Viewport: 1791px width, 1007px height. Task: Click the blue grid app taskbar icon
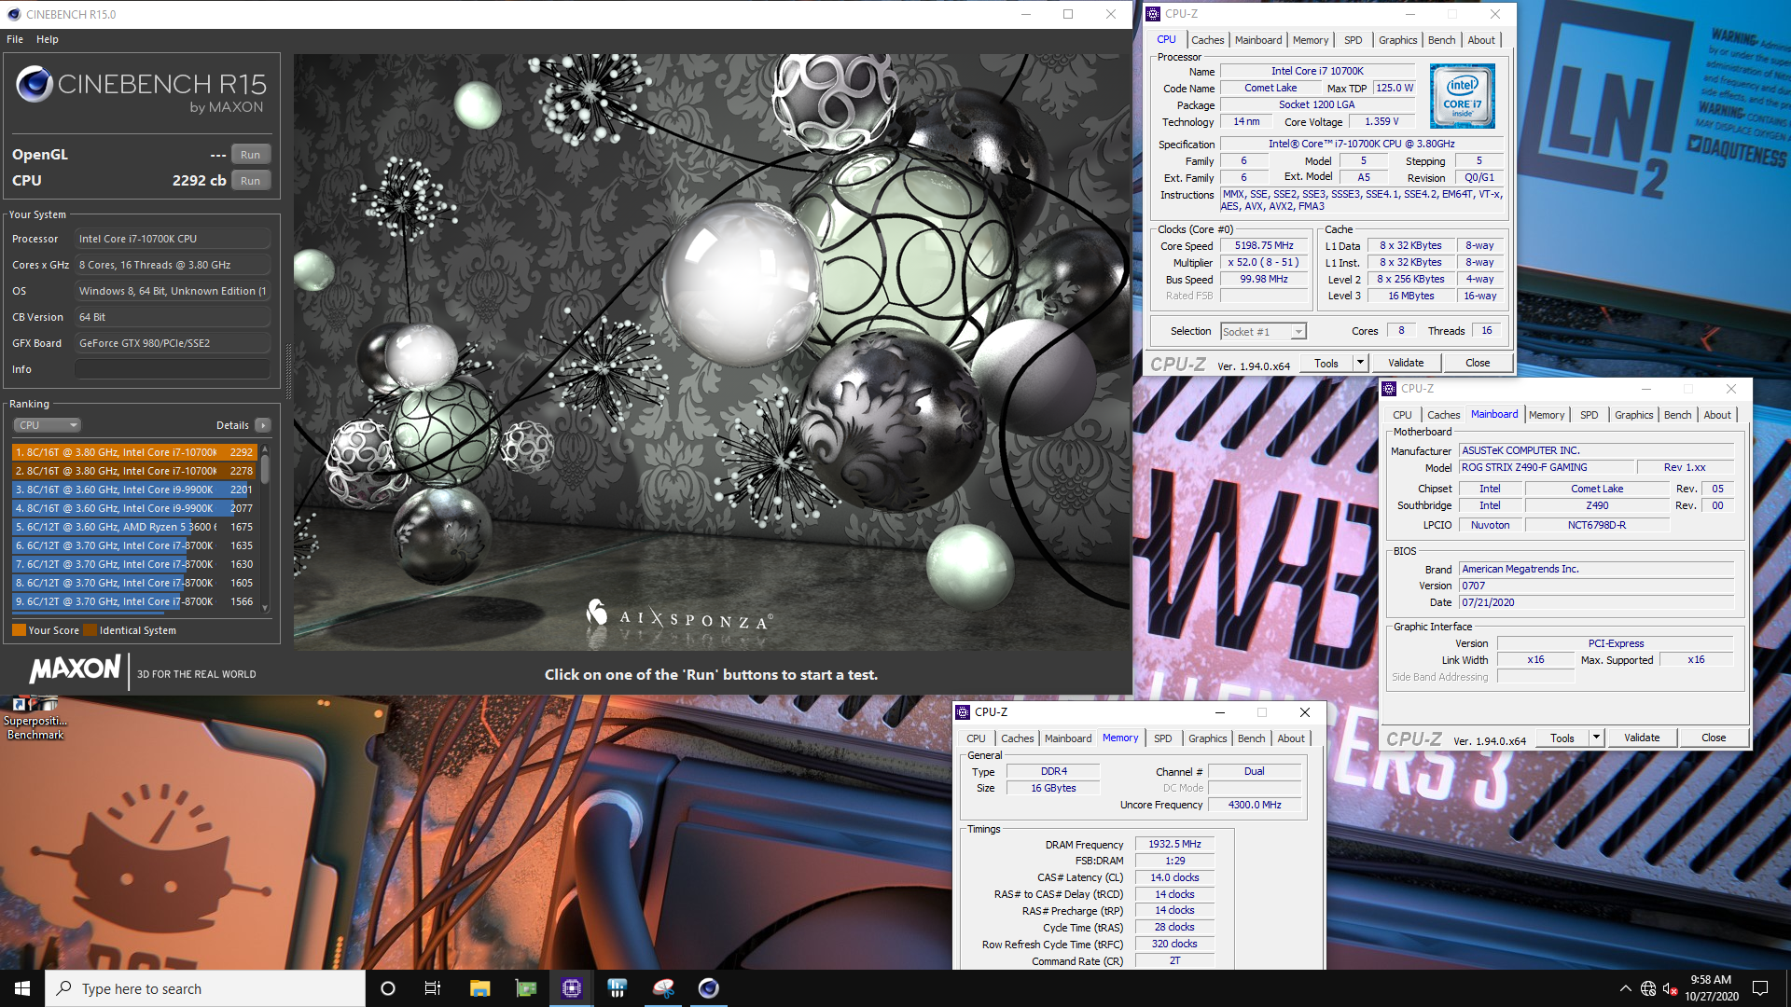[618, 988]
